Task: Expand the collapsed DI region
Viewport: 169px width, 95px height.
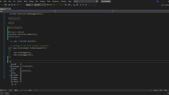Action: pyautogui.click(x=9, y=23)
